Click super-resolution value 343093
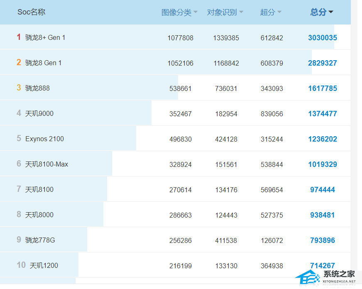The width and height of the screenshot is (362, 289). coord(272,88)
